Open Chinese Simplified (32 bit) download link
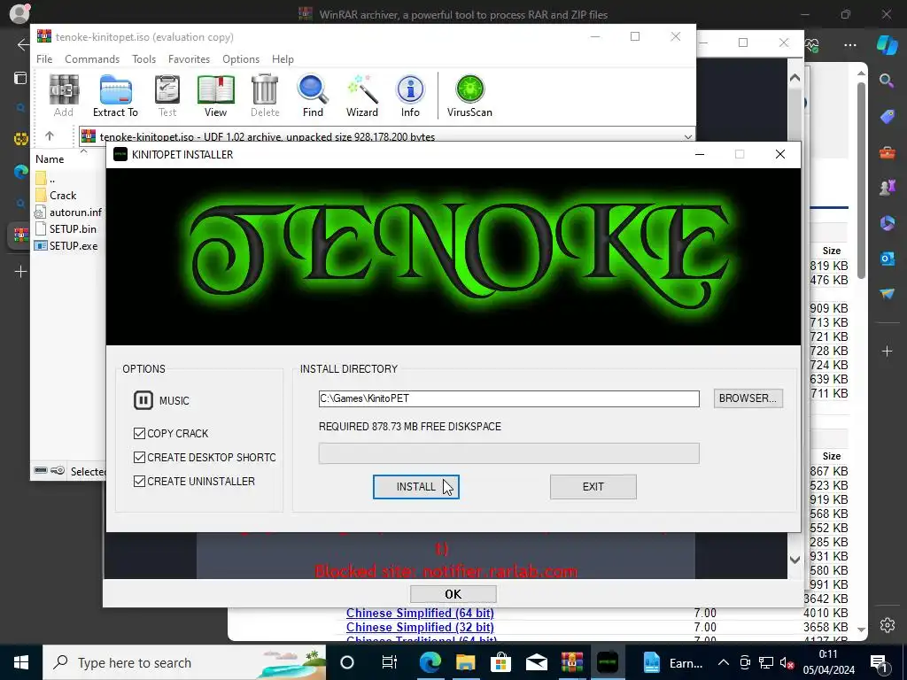This screenshot has height=680, width=907. coord(420,628)
